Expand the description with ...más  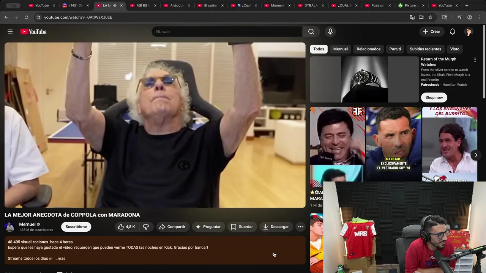[60, 258]
